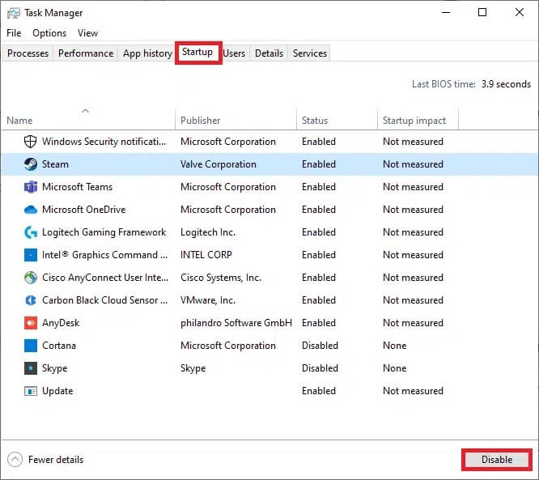
Task: Switch to the Users tab
Action: point(234,53)
